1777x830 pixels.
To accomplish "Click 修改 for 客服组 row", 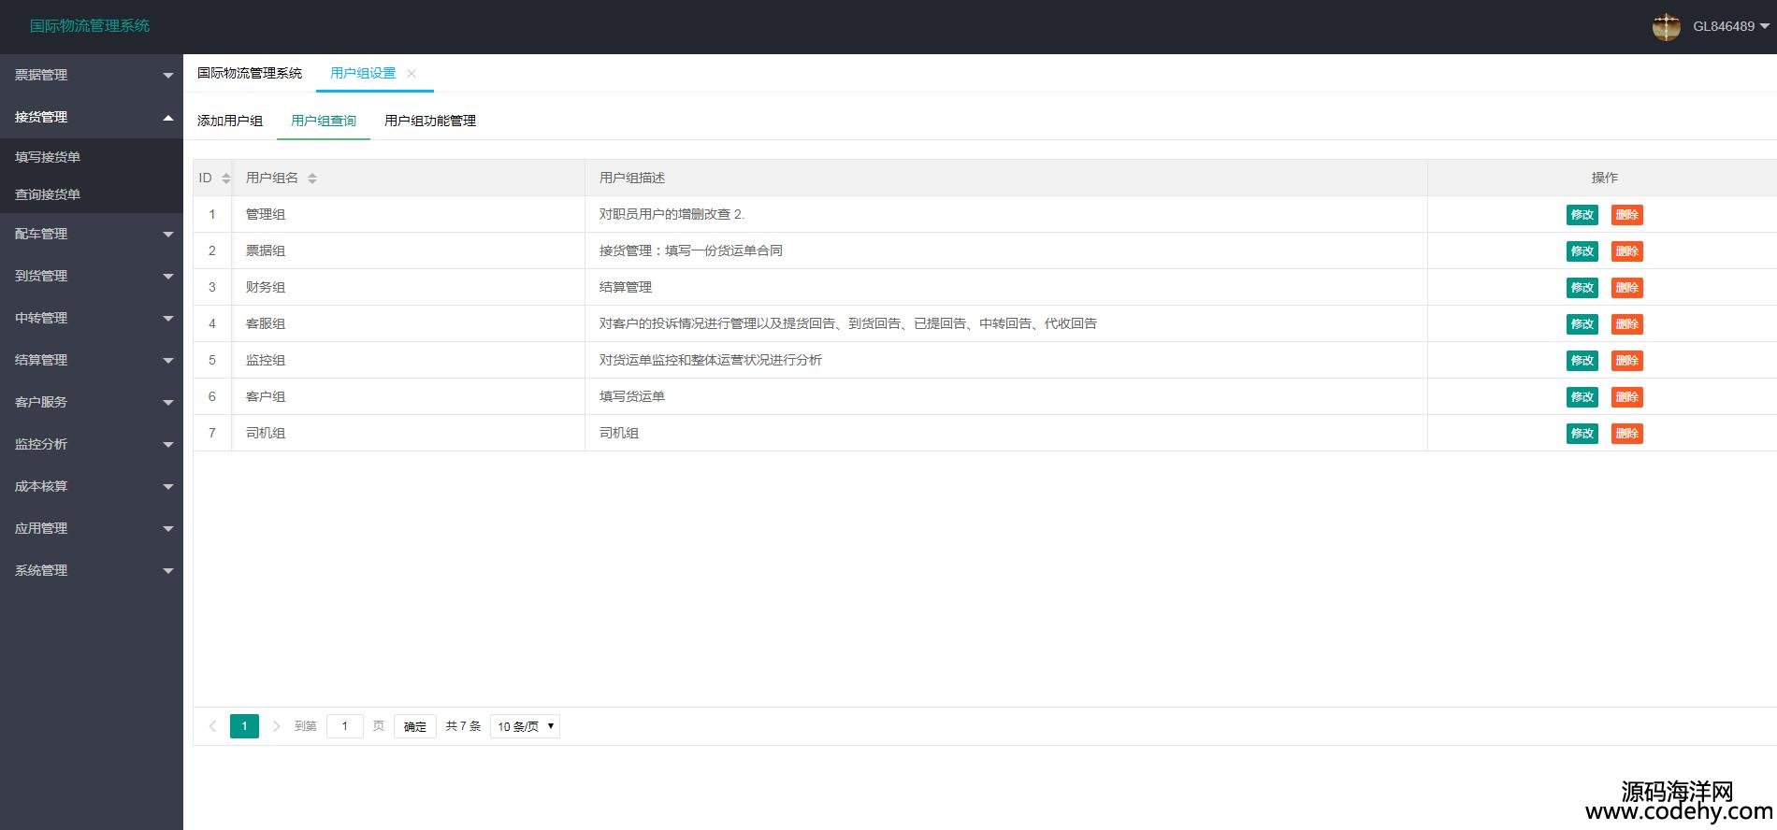I will point(1582,324).
